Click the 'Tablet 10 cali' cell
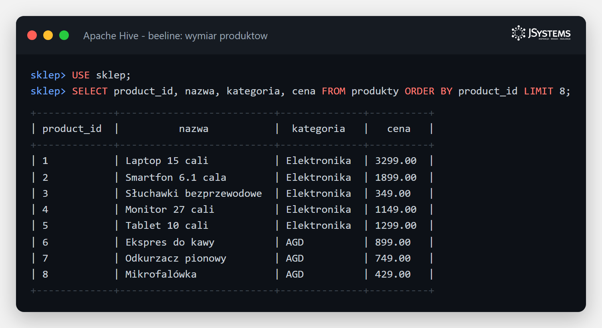Viewport: 602px width, 328px height. [167, 225]
